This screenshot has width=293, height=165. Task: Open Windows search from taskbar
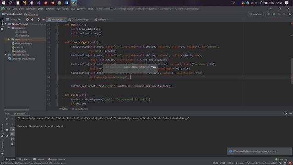point(10,3)
